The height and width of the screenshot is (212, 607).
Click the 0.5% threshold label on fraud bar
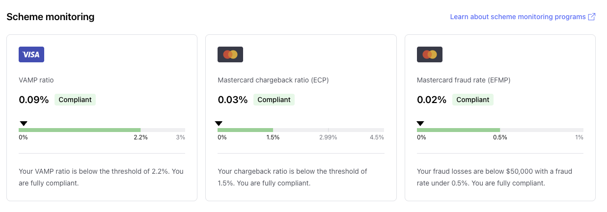(500, 137)
